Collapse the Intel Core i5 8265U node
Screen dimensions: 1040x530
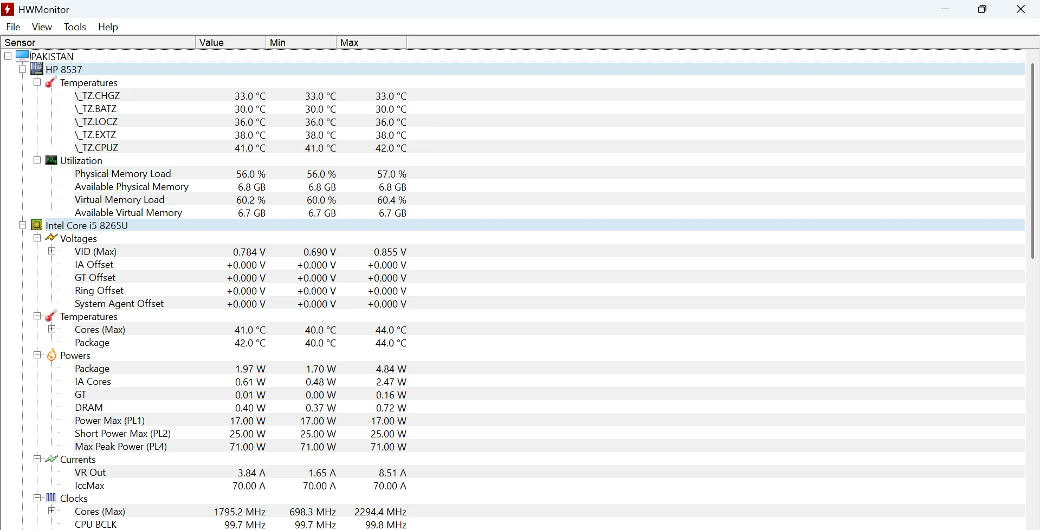22,225
